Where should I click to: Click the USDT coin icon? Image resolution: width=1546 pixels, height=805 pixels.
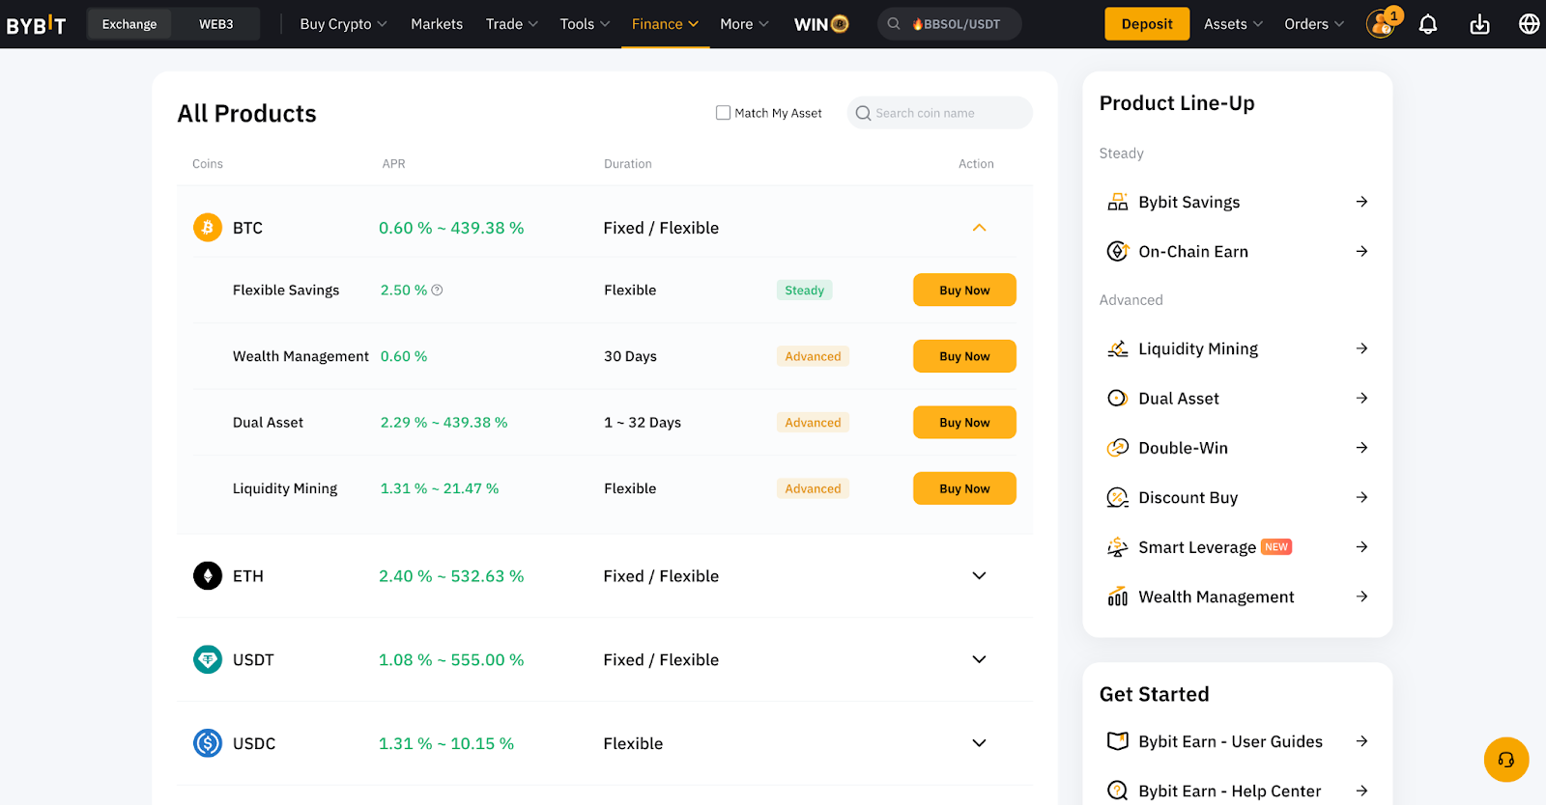pos(208,660)
